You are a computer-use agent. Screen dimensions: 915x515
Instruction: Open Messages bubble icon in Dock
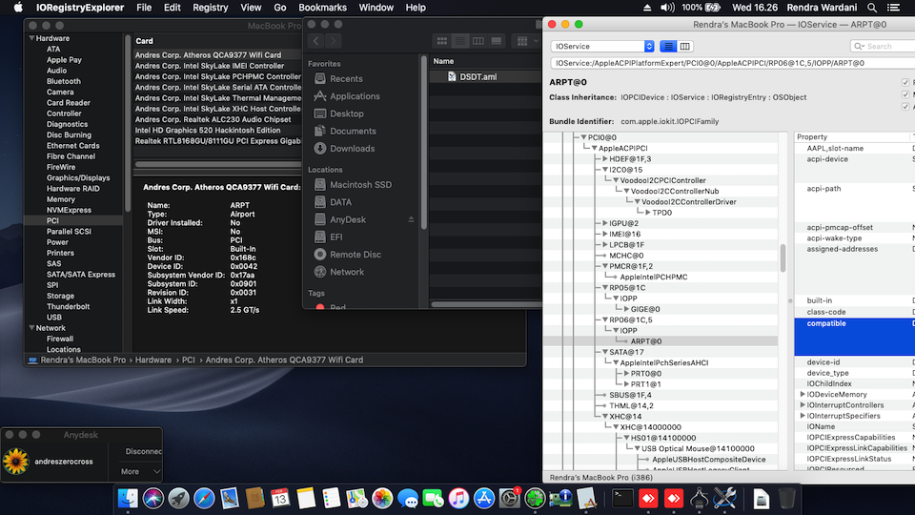408,499
